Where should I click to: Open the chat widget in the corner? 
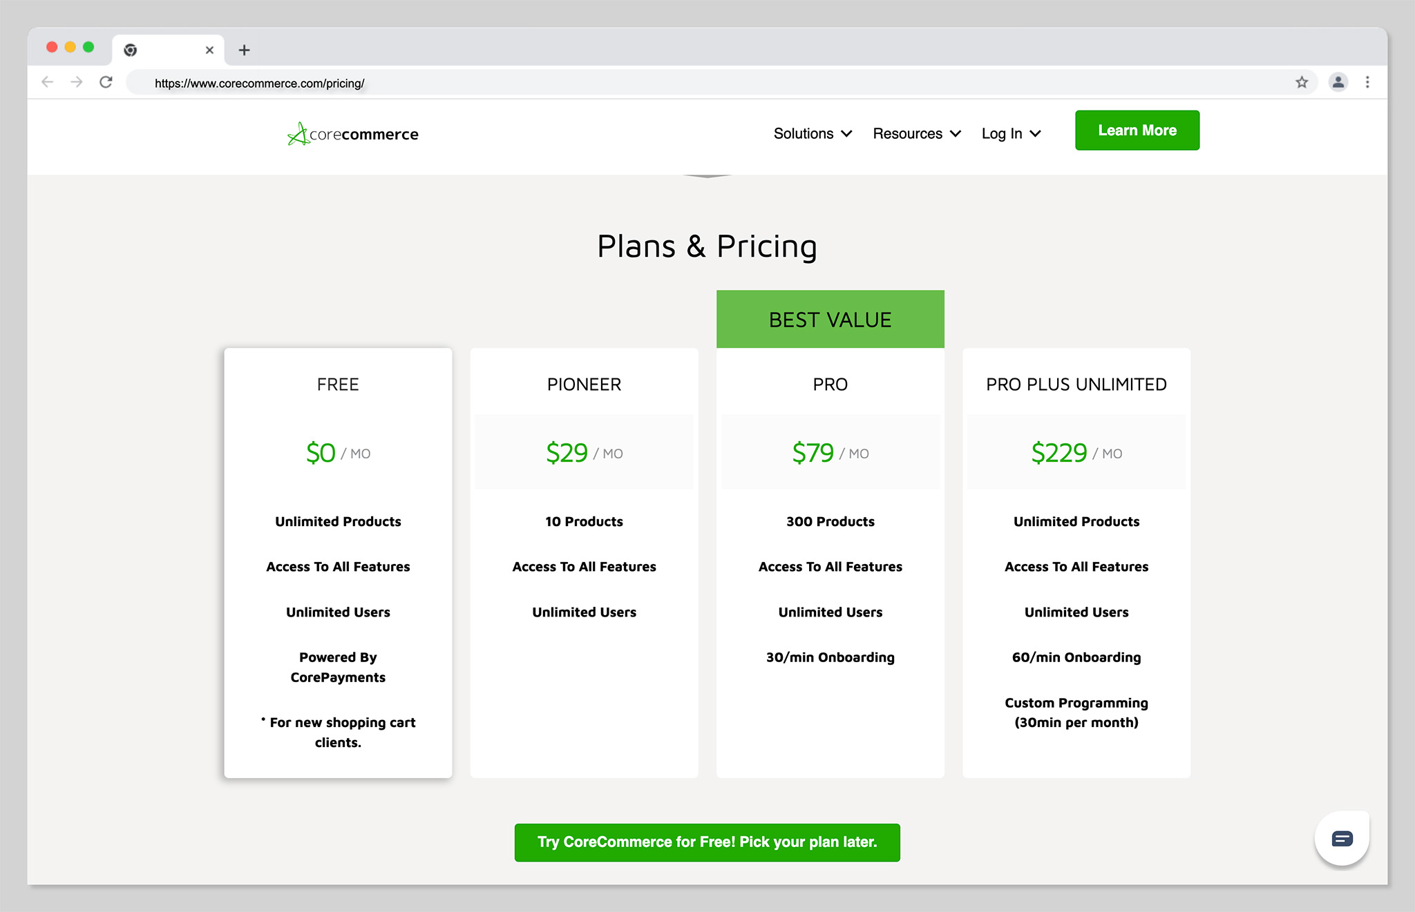pos(1341,838)
